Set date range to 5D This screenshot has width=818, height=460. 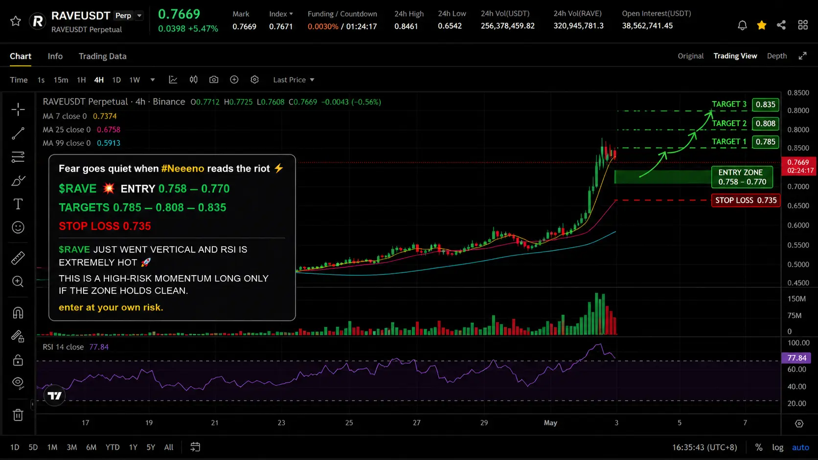click(33, 447)
